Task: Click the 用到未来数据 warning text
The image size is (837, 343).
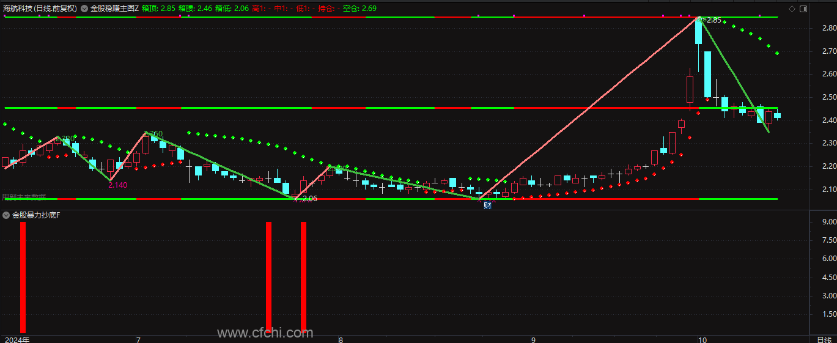Action: (x=24, y=197)
